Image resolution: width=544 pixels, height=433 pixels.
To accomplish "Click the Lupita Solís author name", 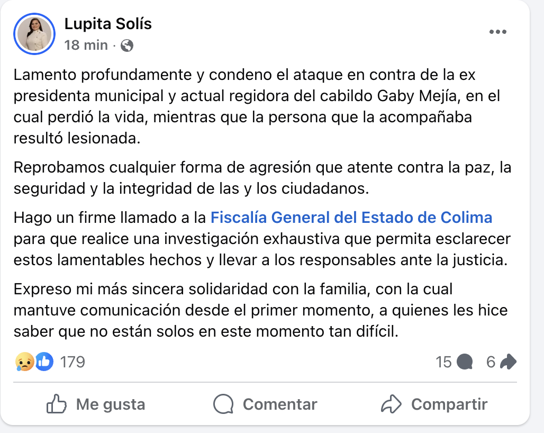I will [108, 23].
